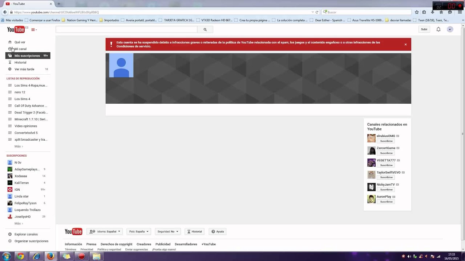Click the footer YouTube logo

click(73, 232)
